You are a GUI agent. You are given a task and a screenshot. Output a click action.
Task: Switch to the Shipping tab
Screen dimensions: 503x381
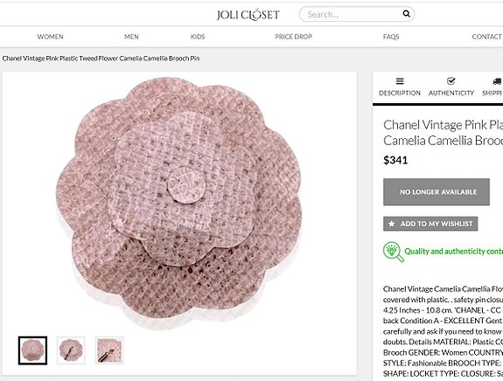[493, 87]
